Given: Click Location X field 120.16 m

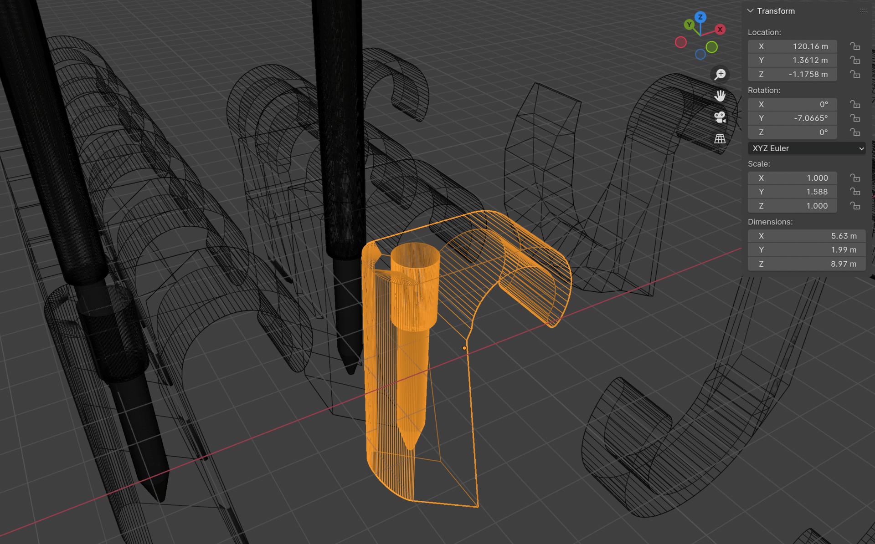Looking at the screenshot, I should point(792,46).
